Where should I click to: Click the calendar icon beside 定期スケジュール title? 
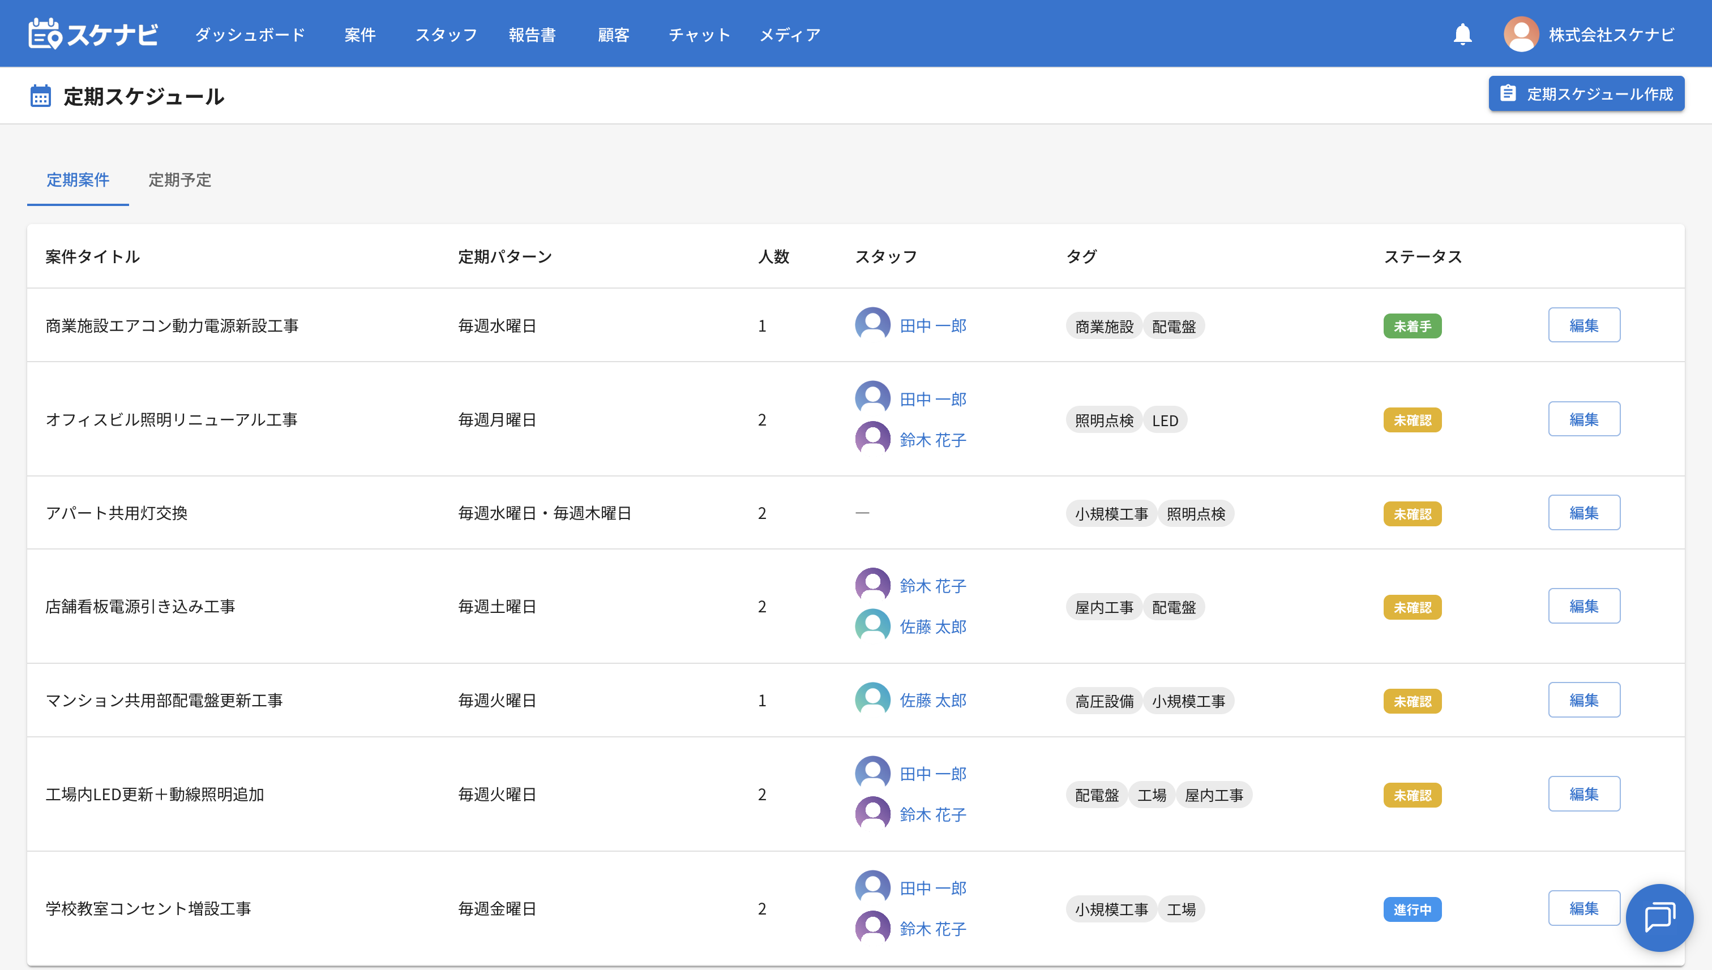pos(41,97)
